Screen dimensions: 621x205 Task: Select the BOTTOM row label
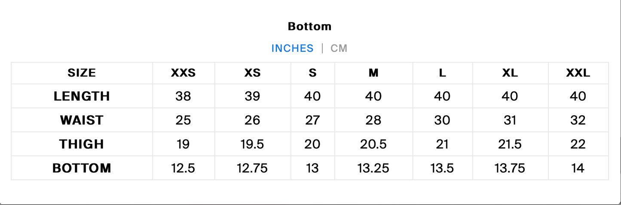(82, 168)
